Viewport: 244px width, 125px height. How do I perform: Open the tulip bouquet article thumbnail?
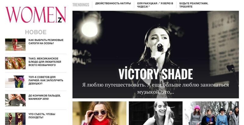(15, 82)
